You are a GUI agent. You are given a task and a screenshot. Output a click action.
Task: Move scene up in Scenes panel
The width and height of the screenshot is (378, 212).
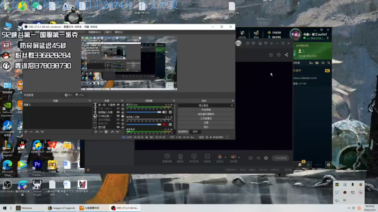pyautogui.click(x=37, y=132)
